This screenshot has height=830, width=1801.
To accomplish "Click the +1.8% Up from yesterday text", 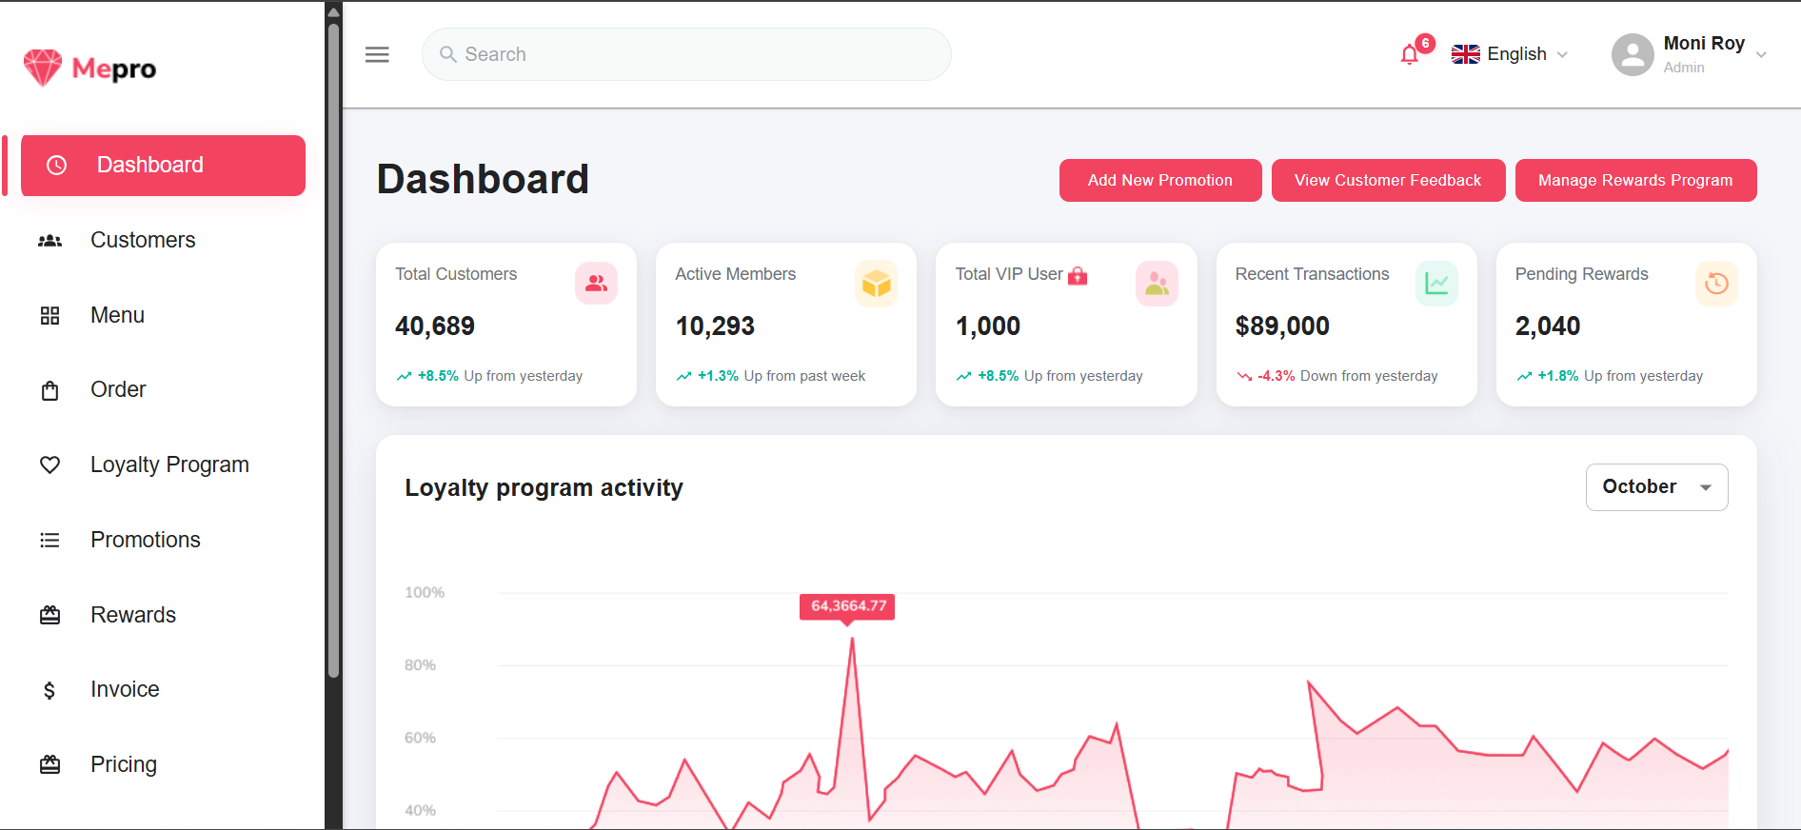I will click(x=1620, y=376).
